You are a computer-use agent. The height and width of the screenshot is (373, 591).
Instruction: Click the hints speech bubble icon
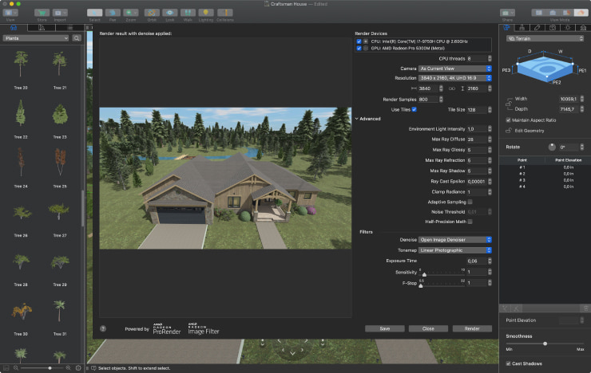94,368
